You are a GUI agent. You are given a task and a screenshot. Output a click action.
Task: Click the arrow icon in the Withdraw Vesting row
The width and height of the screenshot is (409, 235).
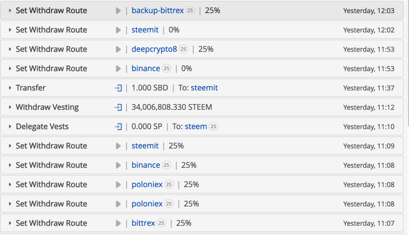[118, 107]
